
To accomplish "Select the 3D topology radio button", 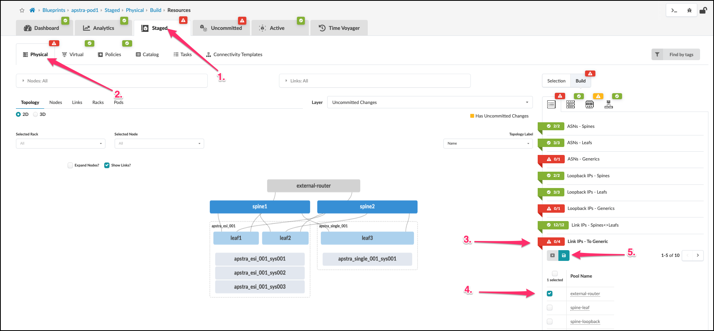I will 36,114.
